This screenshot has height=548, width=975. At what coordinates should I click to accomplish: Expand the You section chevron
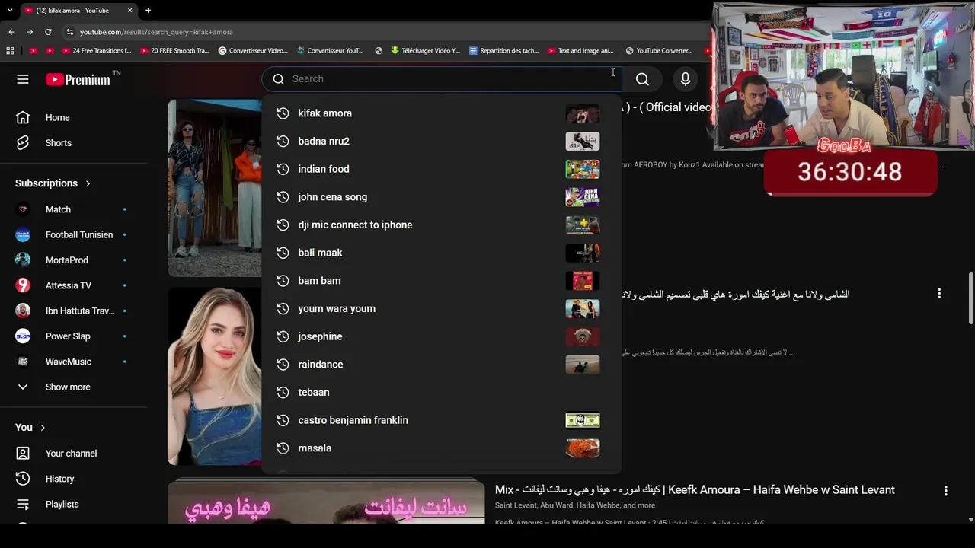(43, 428)
